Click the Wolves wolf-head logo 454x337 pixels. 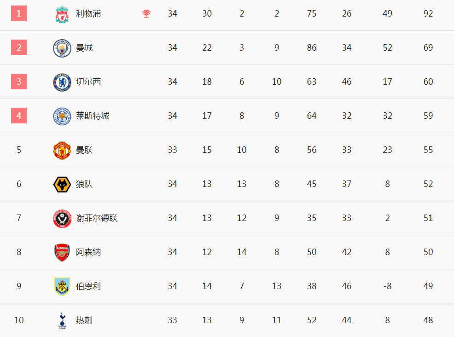coord(62,185)
